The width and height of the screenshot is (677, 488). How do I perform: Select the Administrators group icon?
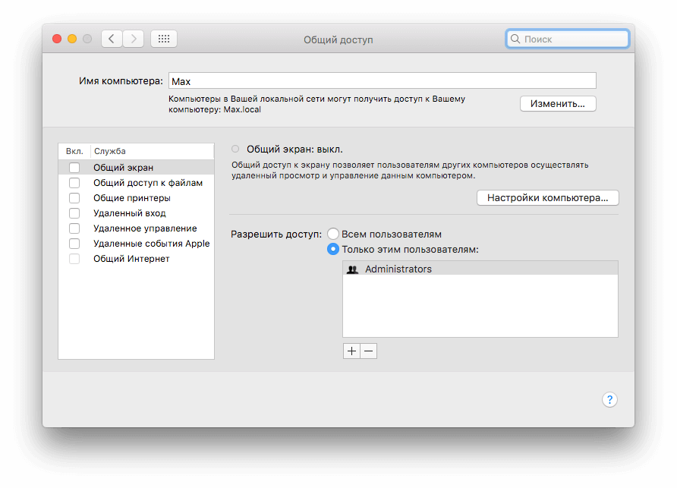tap(352, 269)
